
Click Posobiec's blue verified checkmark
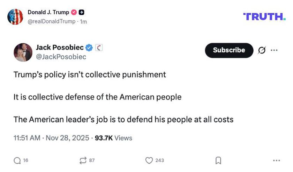(x=89, y=47)
